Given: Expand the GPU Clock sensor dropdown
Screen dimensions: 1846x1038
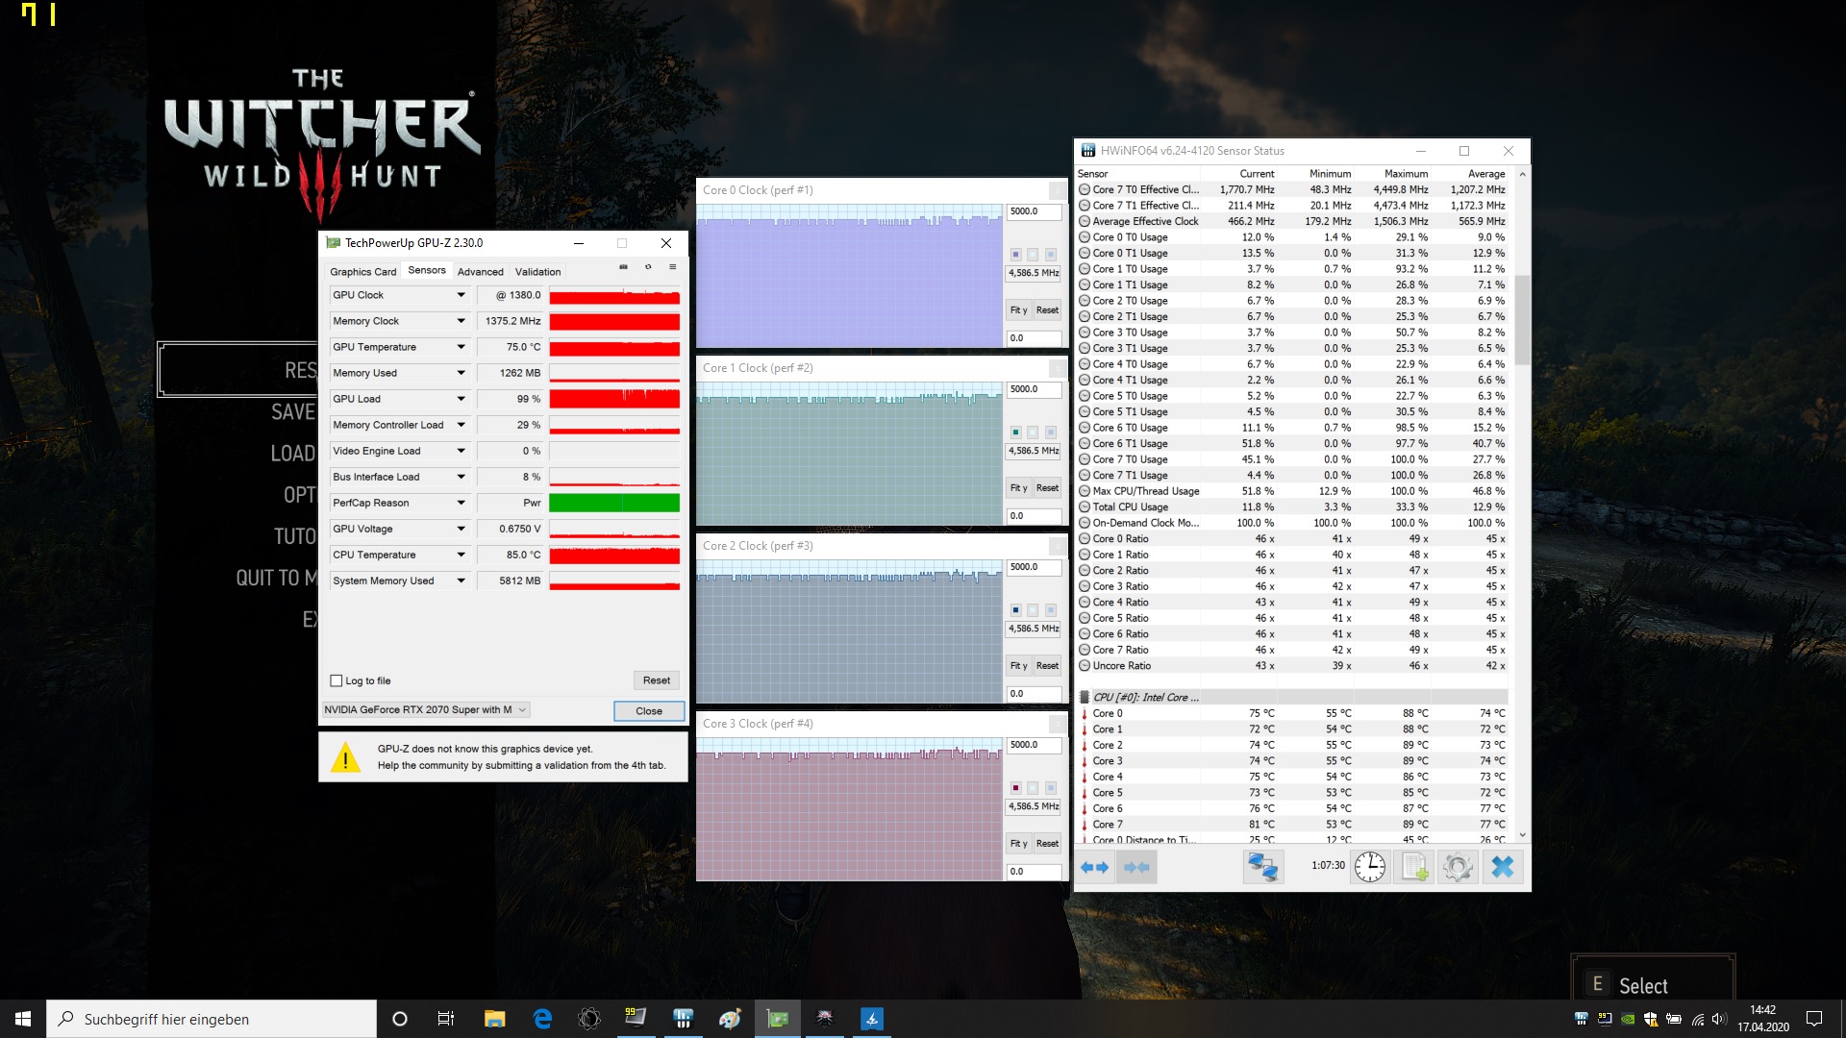Looking at the screenshot, I should [461, 295].
